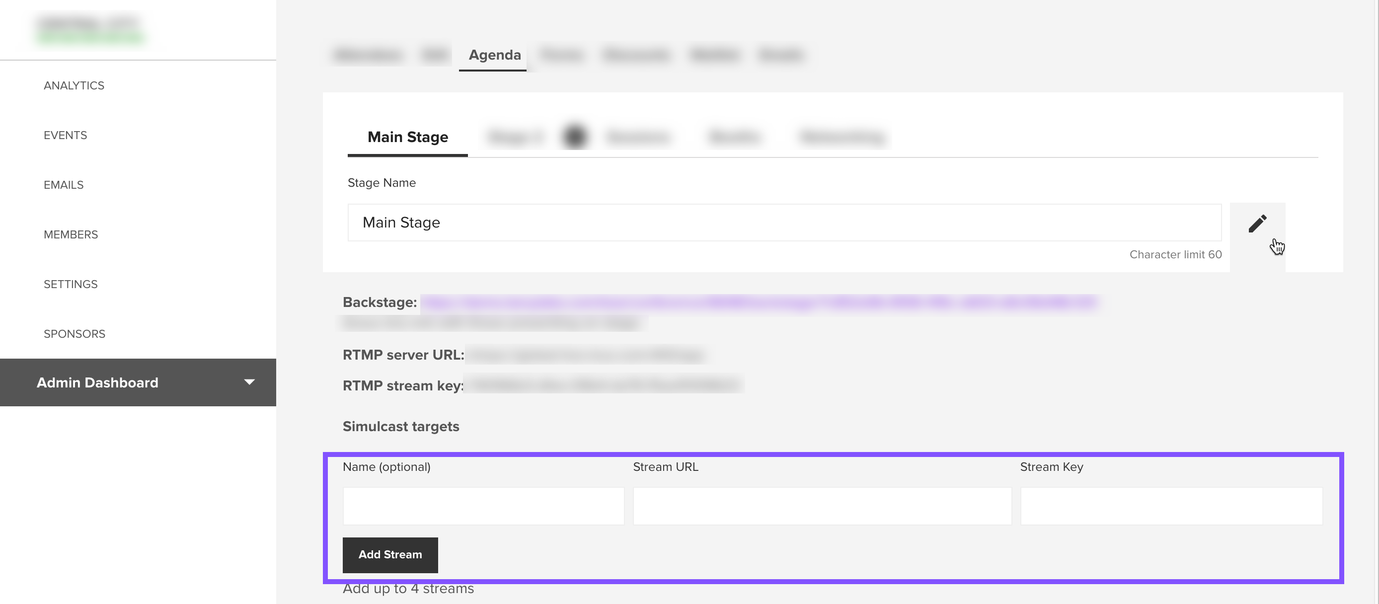Go to Sponsors in the sidebar
The width and height of the screenshot is (1379, 604).
pyautogui.click(x=75, y=334)
